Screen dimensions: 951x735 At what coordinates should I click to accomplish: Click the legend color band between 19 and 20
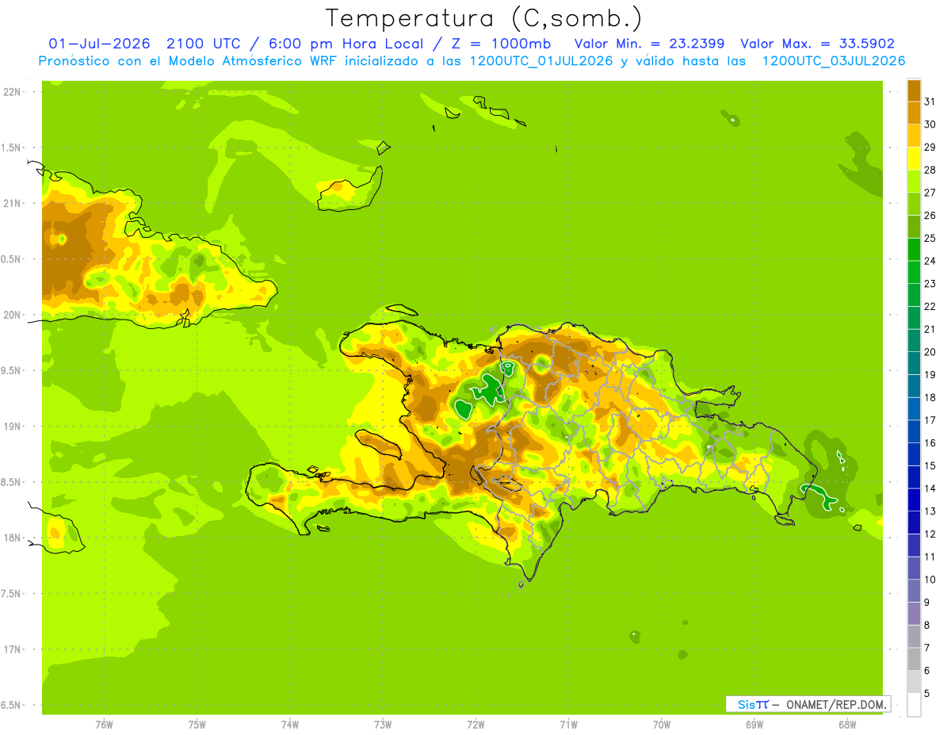[914, 363]
